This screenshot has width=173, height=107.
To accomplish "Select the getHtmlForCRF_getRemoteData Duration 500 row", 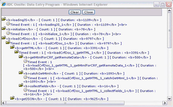I will [87, 57].
